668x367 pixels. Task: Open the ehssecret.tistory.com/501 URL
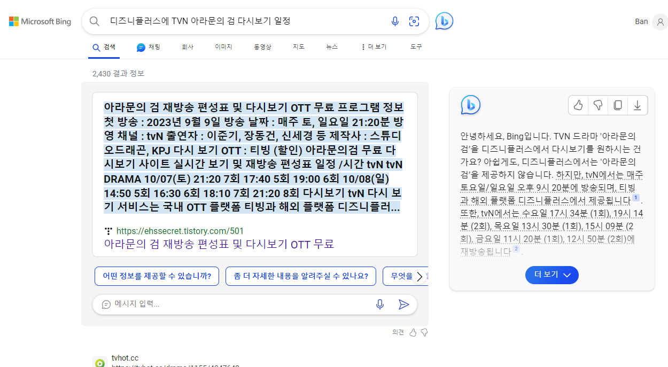[180, 231]
